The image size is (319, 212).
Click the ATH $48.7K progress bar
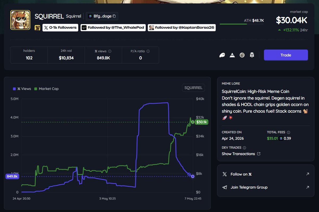tap(242, 24)
